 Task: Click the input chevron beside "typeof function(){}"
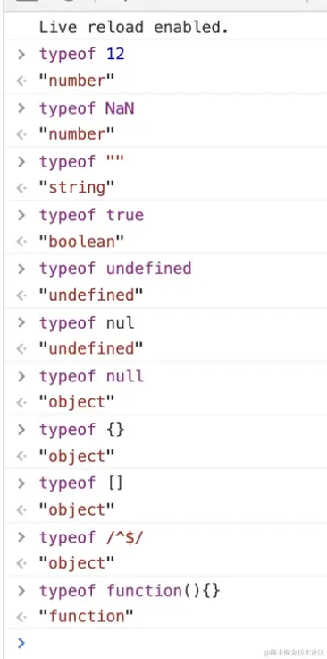(x=21, y=591)
